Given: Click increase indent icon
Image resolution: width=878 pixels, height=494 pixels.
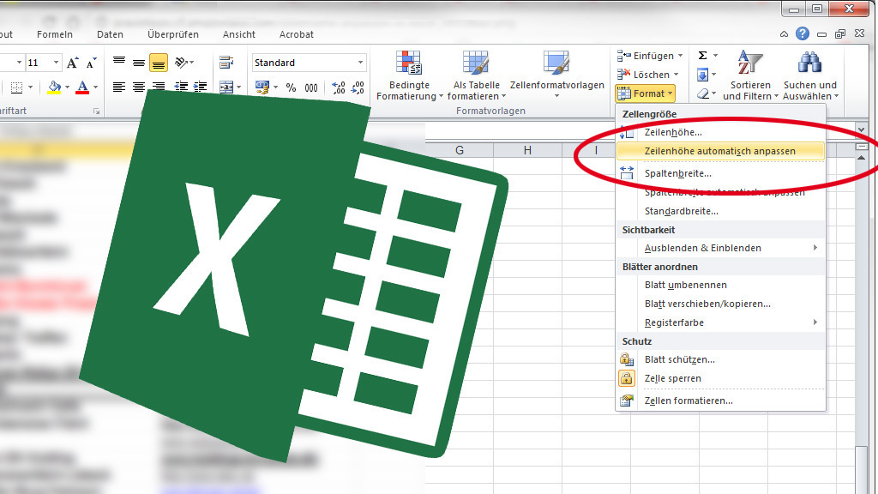Looking at the screenshot, I should 200,87.
